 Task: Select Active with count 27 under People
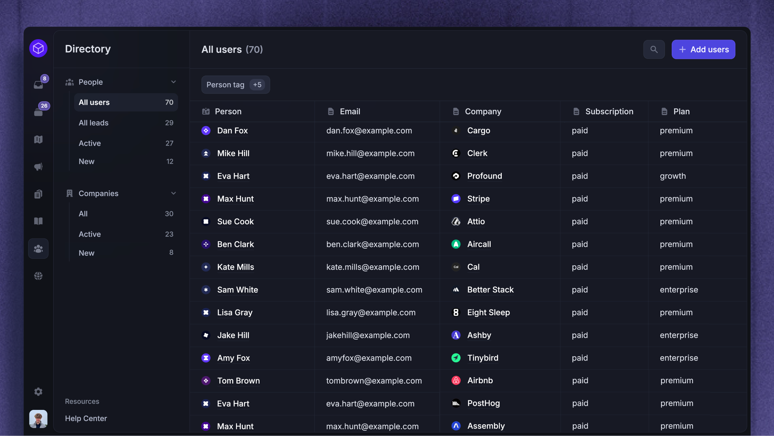click(x=126, y=143)
